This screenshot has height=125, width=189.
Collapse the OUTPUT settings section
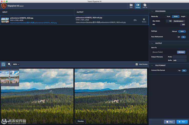tap(152, 43)
